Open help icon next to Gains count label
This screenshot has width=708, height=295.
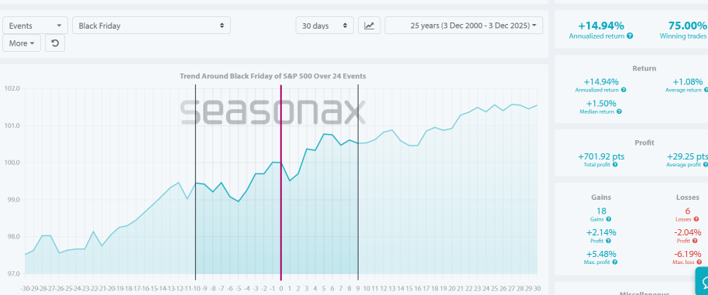pos(609,219)
